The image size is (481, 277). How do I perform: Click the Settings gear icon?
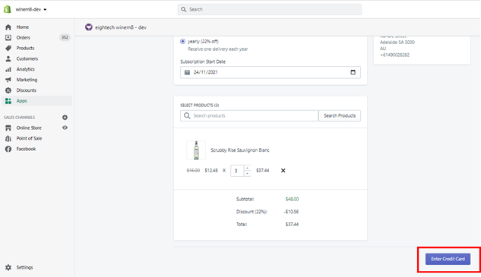8,267
